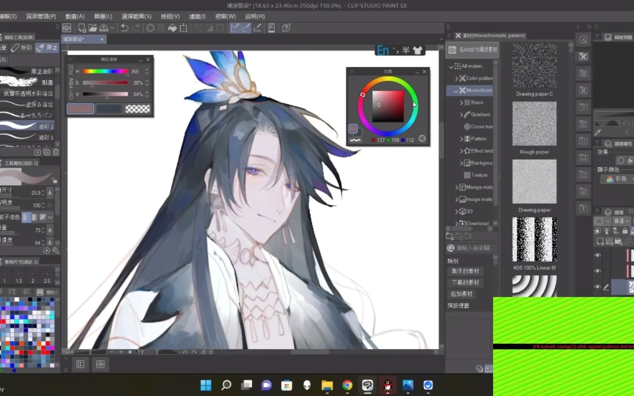This screenshot has width=634, height=396.
Task: Select the 油彩 3 brush
Action: tap(28, 137)
